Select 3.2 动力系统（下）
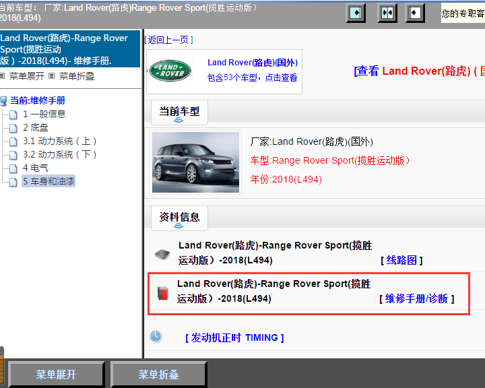This screenshot has width=485, height=388. 60,154
